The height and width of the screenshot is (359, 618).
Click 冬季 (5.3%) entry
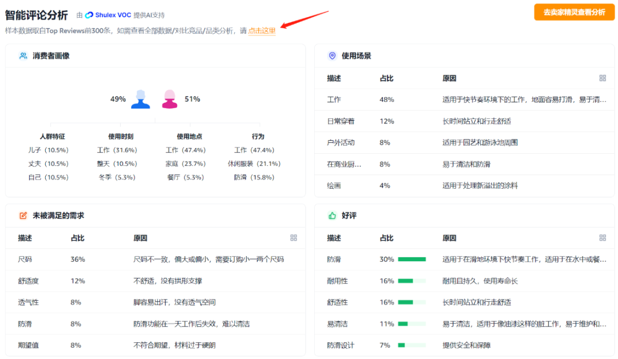tap(117, 177)
